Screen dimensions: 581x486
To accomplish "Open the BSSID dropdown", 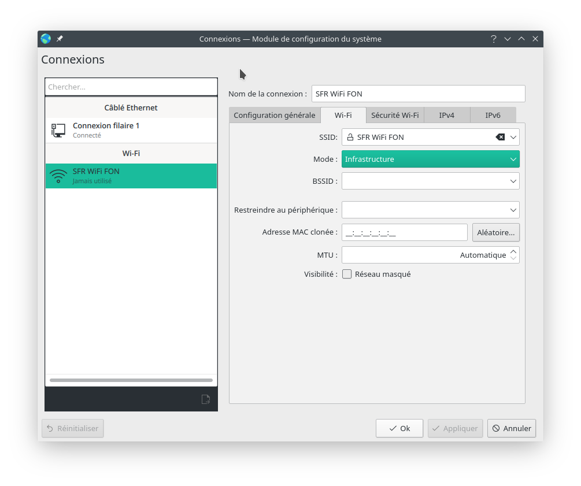I will click(513, 181).
